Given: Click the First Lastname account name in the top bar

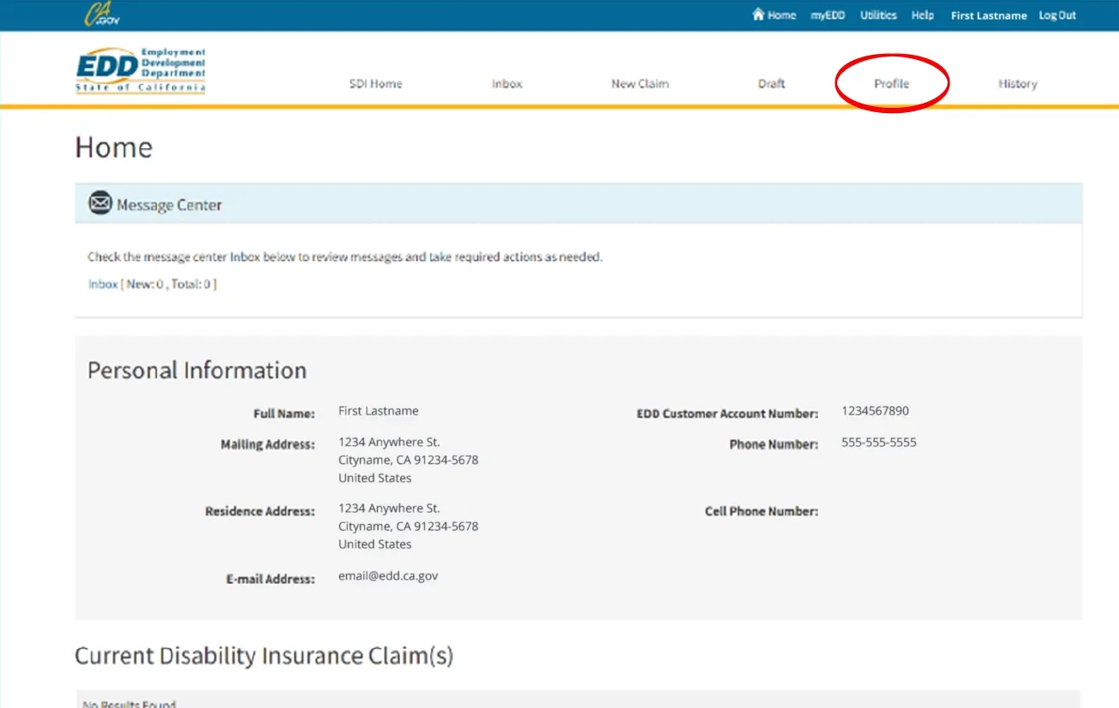Looking at the screenshot, I should click(989, 15).
